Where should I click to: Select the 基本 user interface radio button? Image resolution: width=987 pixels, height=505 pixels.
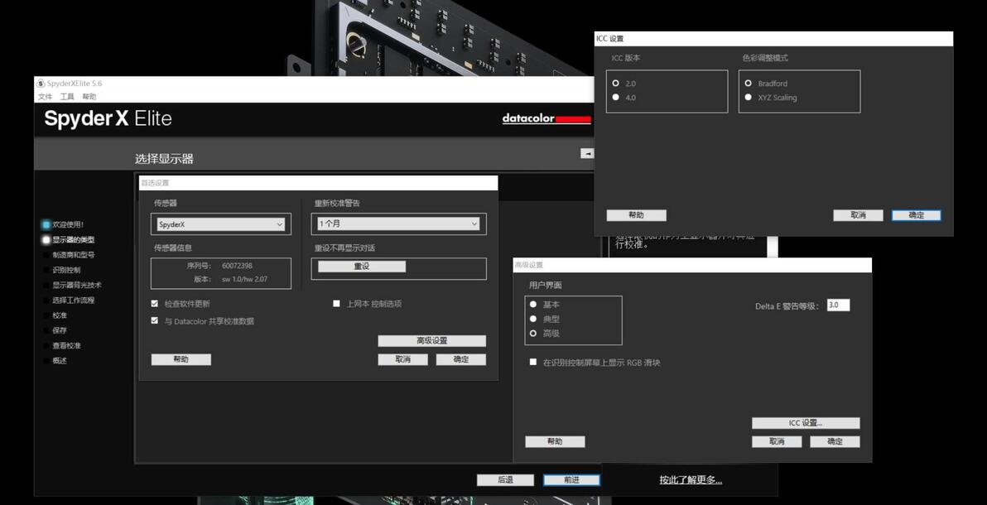533,304
